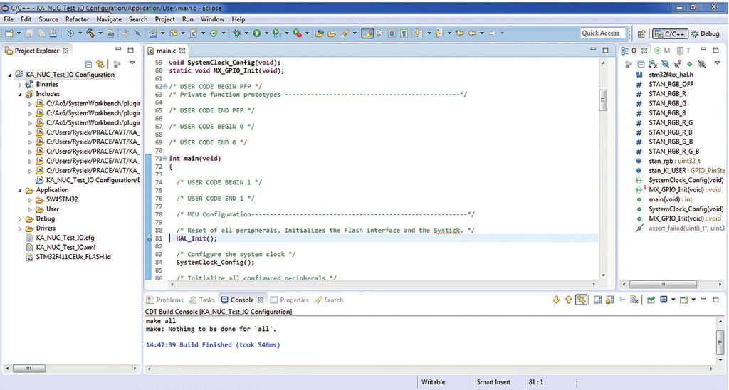Expand the SW4STM32 folder node
Image resolution: width=729 pixels, height=390 pixels.
[x=30, y=200]
